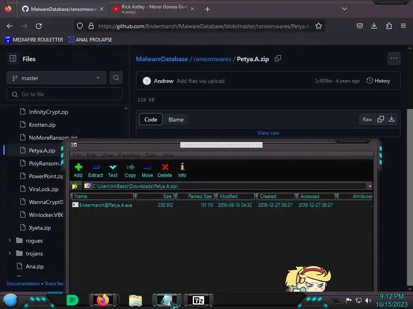The image size is (413, 309).
Task: Open Krotten.zip in the file tree
Action: [42, 125]
